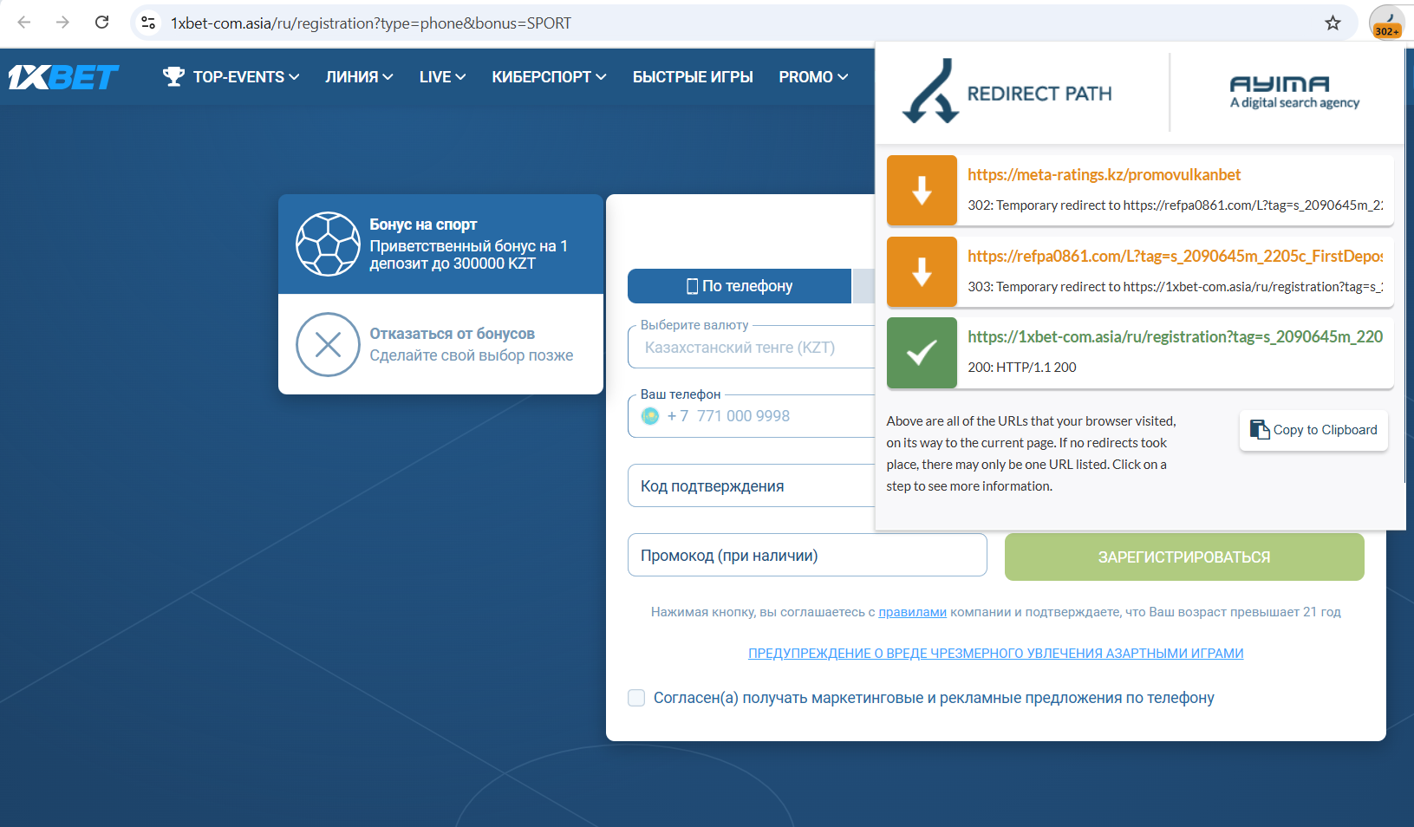1414x827 pixels.
Task: Reload the current page
Action: coord(101,23)
